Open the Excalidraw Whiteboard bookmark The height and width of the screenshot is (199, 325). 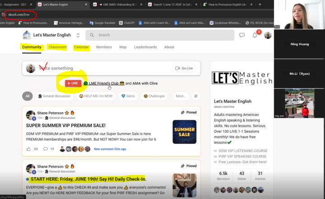click(x=225, y=23)
